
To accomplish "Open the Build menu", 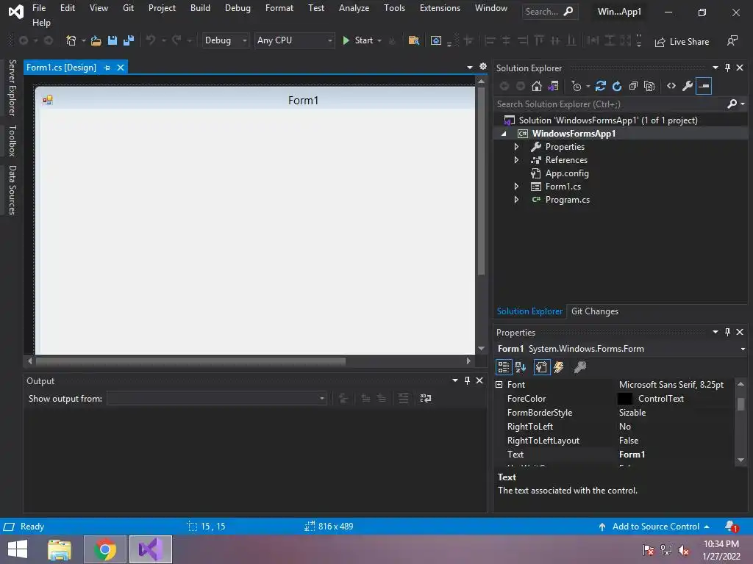I will tap(200, 8).
